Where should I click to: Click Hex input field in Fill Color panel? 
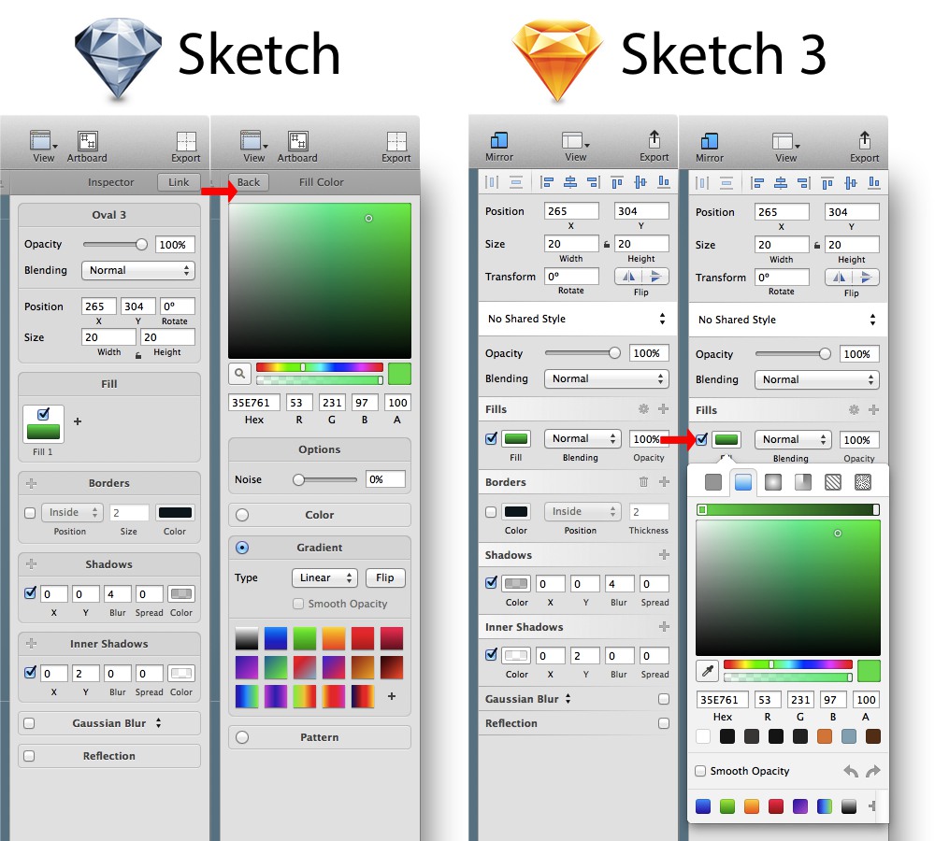tap(254, 403)
